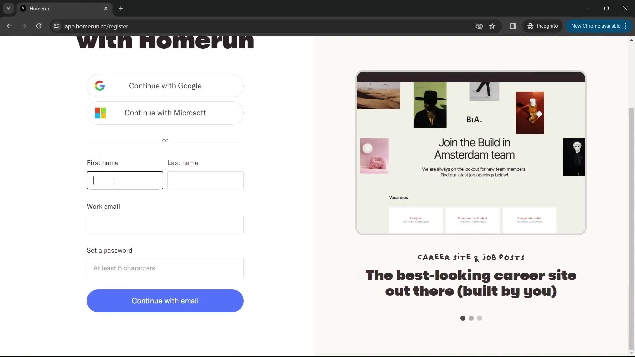Expand the browser new tab button
Viewport: 635px width, 357px height.
(121, 8)
